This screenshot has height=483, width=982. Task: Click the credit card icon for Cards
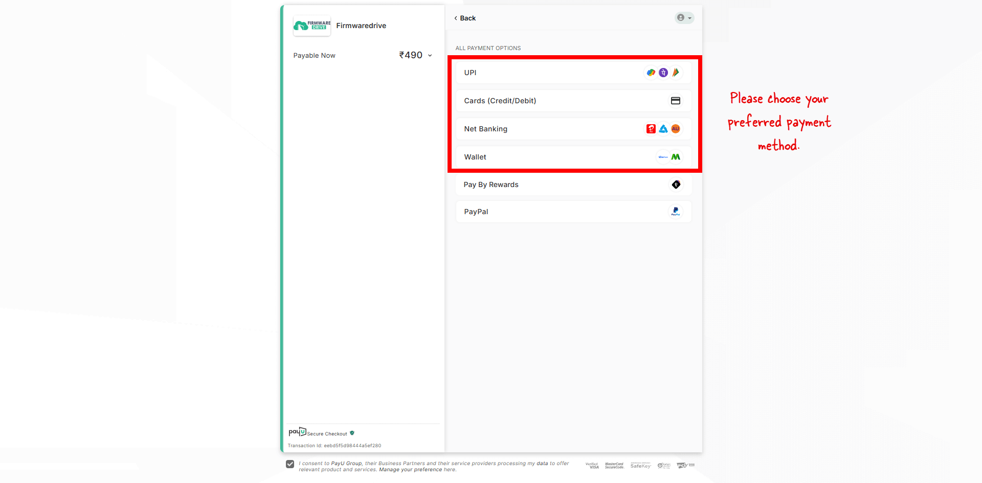(676, 101)
